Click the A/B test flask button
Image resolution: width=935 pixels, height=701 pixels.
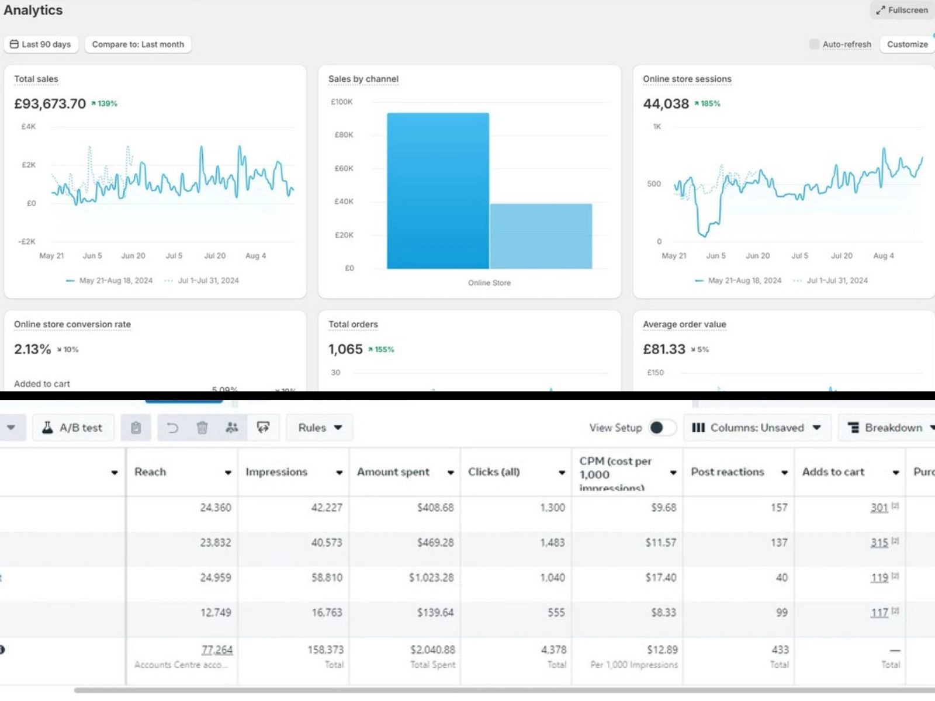click(x=73, y=428)
